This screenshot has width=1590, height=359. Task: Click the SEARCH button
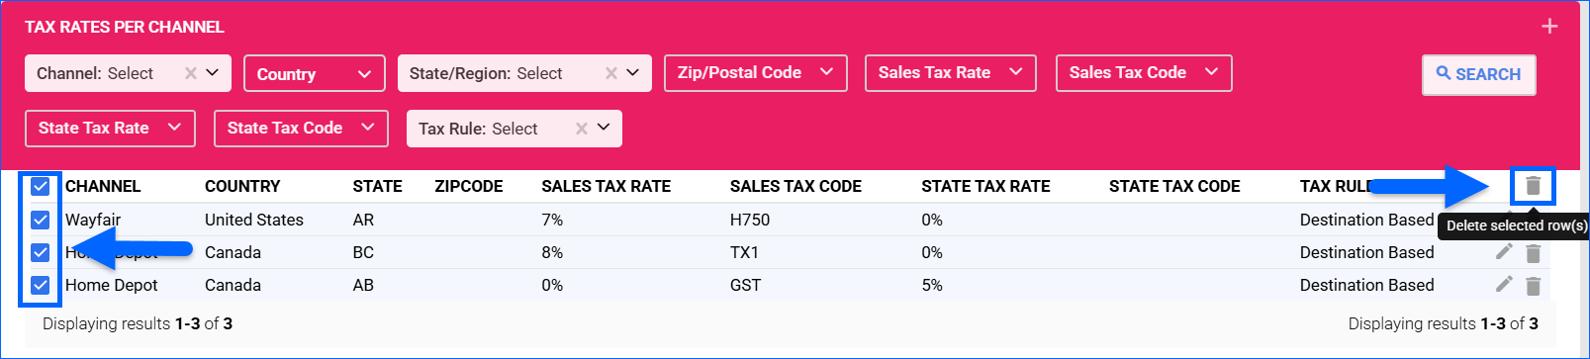tap(1479, 74)
